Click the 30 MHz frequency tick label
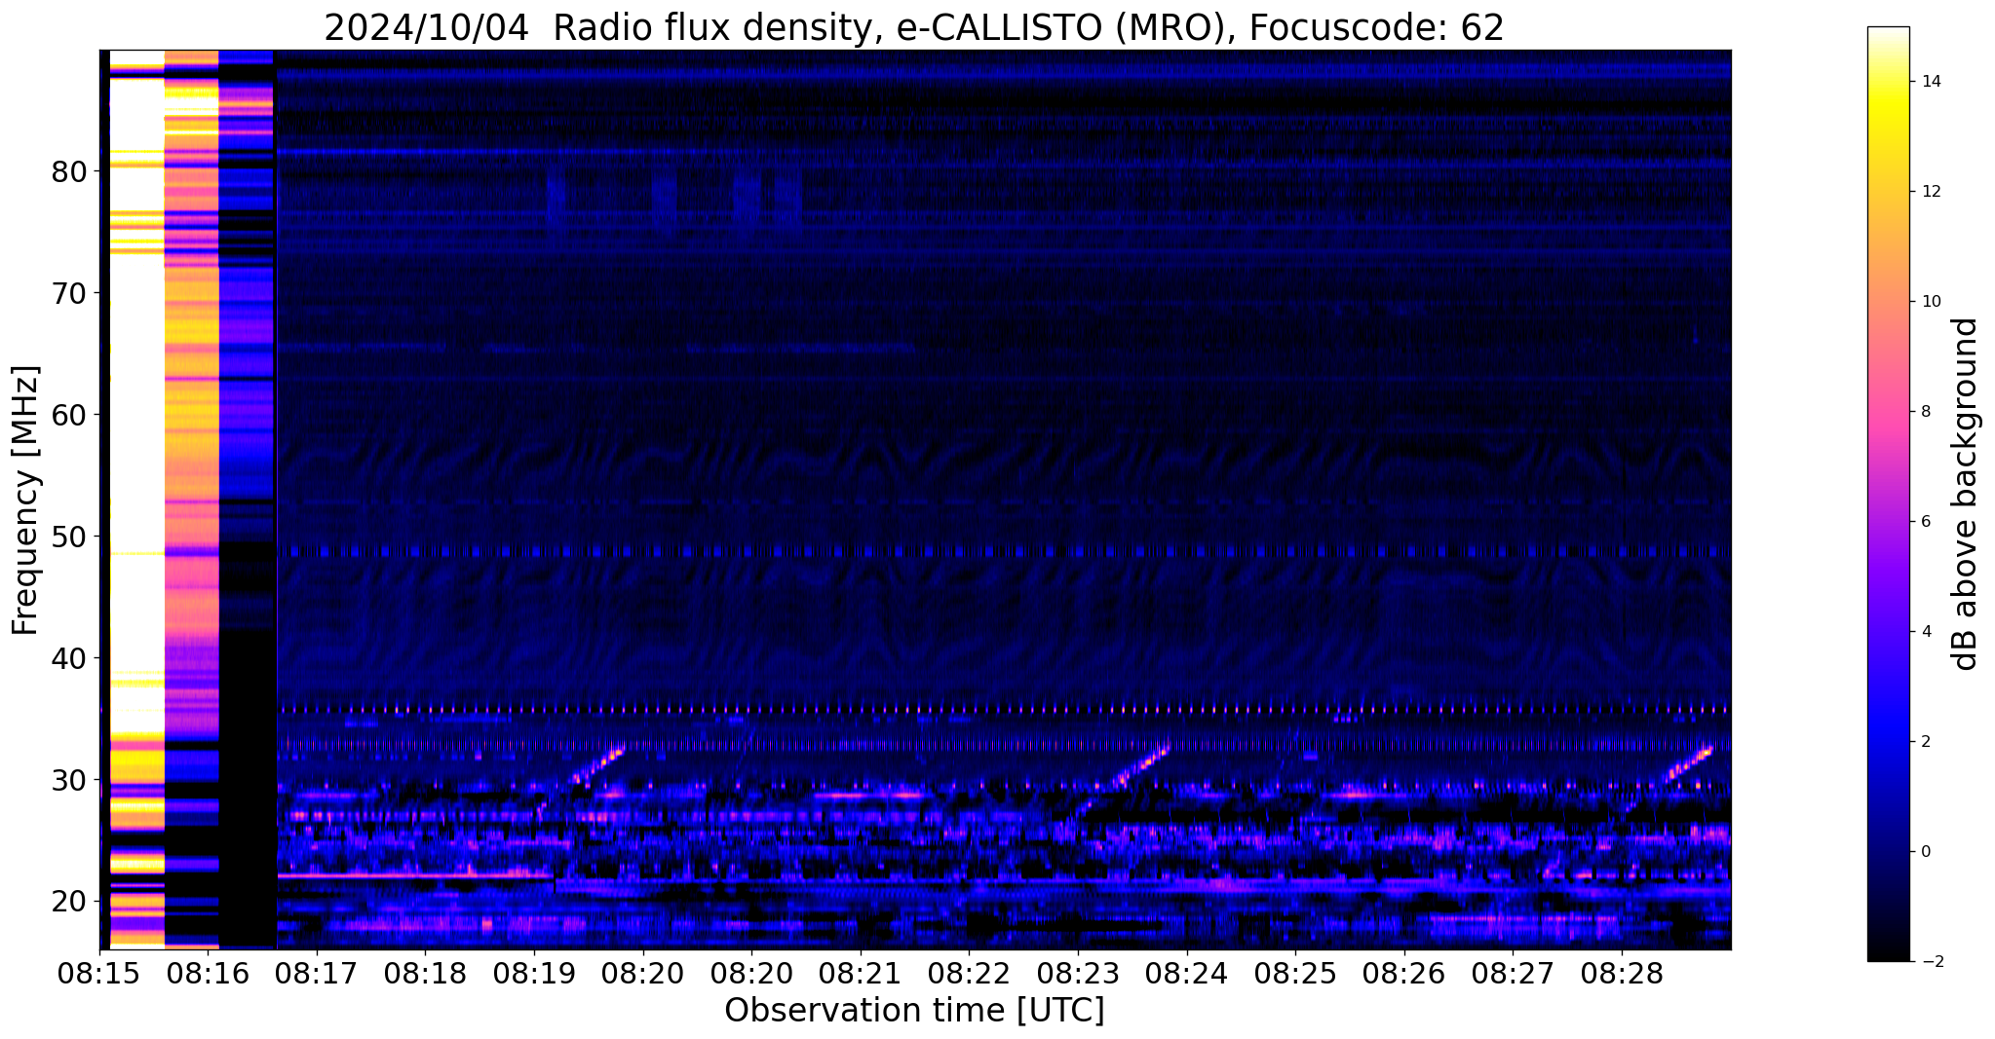 click(68, 780)
